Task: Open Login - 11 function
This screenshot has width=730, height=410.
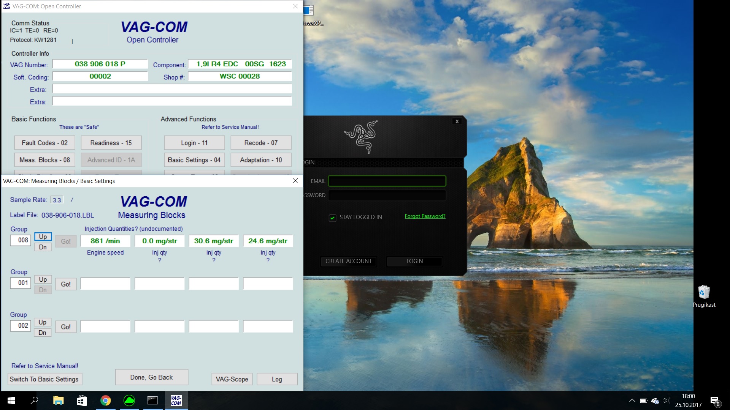Action: [194, 143]
